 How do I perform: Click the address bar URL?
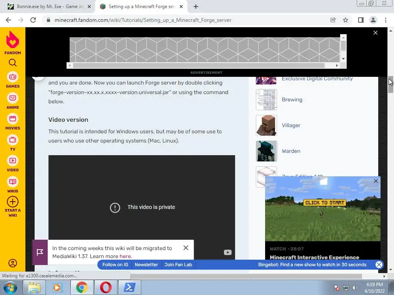point(143,20)
